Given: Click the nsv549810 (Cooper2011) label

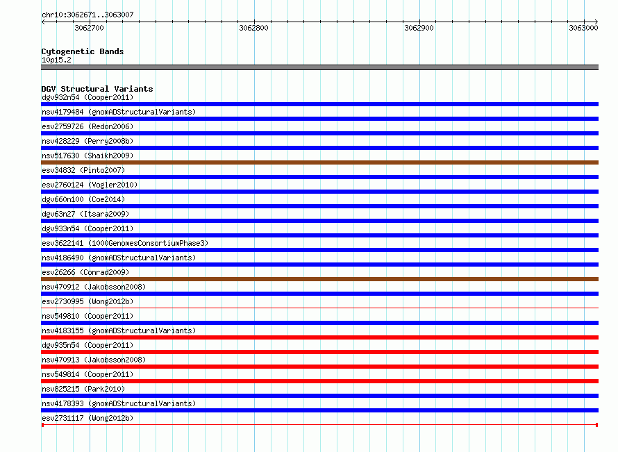Looking at the screenshot, I should point(87,316).
